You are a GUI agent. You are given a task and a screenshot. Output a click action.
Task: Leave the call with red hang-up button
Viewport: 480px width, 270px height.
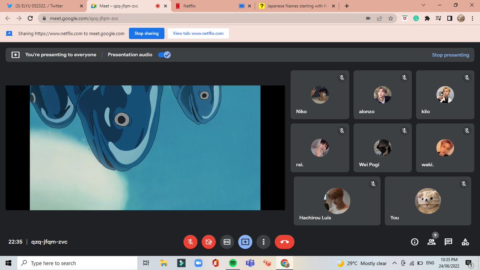point(284,242)
